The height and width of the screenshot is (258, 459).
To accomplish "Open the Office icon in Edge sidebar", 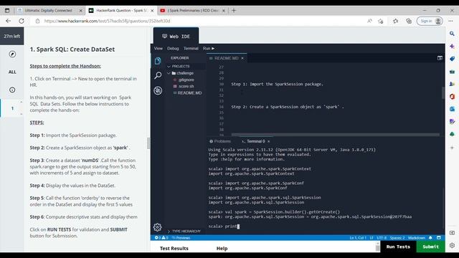I will (x=452, y=96).
